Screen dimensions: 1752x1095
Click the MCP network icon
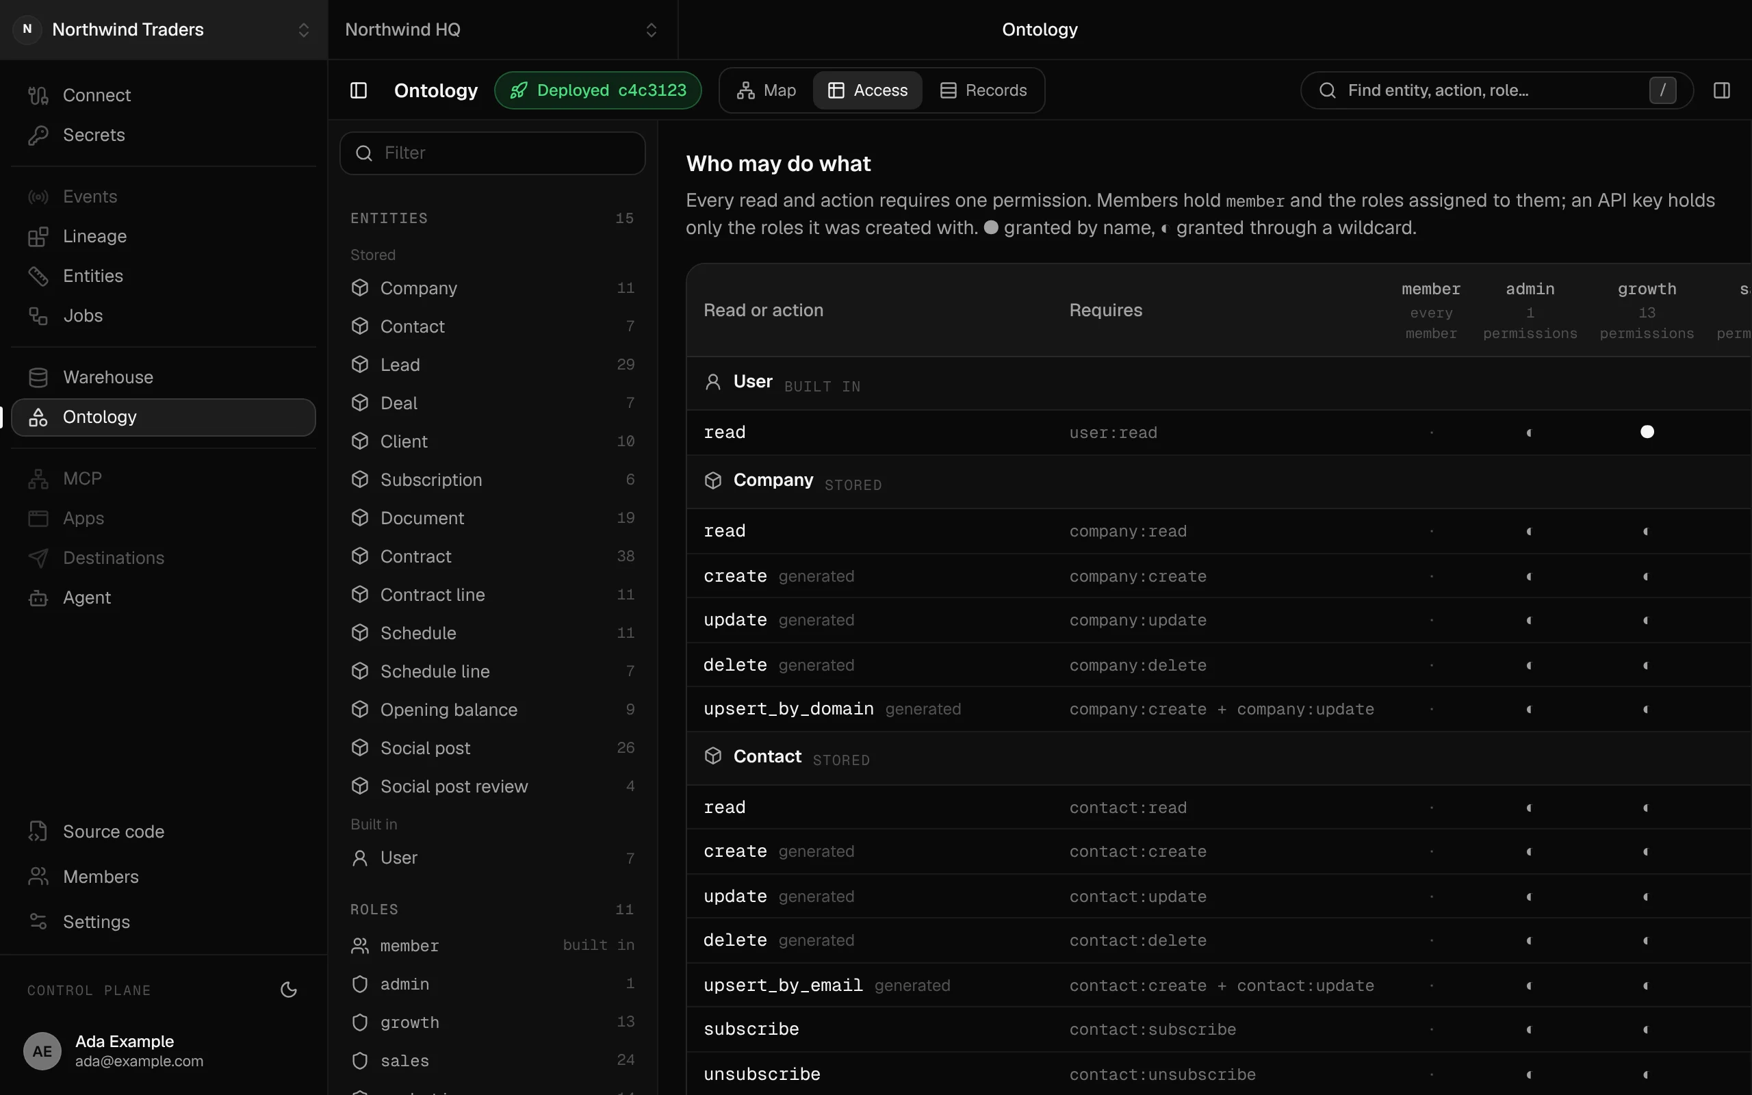38,478
